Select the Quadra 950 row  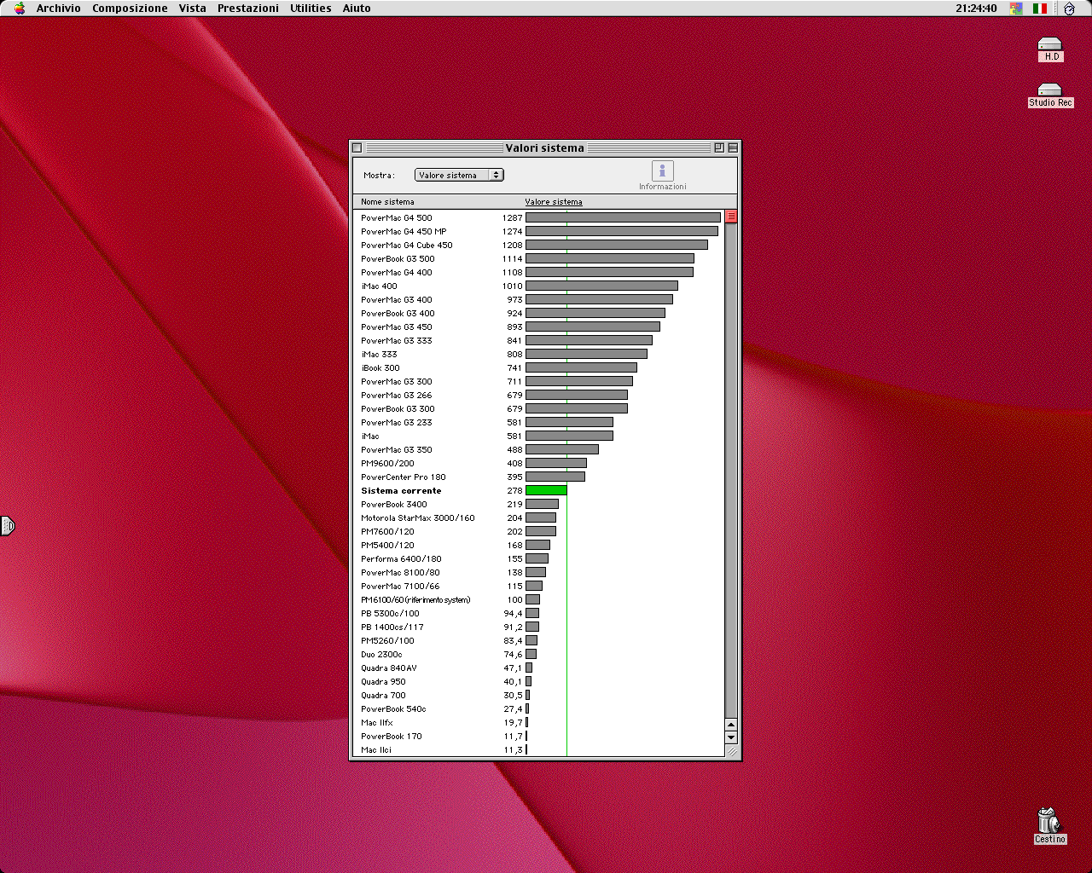[539, 681]
